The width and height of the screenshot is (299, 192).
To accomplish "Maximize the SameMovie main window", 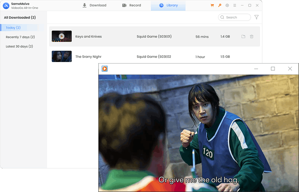I will (x=250, y=5).
